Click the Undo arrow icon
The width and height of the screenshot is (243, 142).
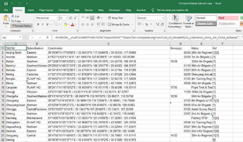[12, 3]
